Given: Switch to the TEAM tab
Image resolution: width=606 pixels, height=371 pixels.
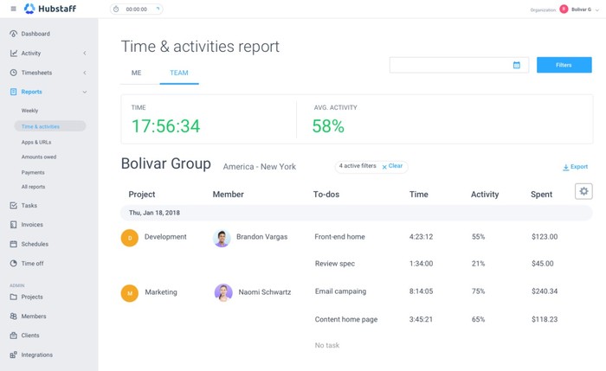Looking at the screenshot, I should (x=179, y=73).
